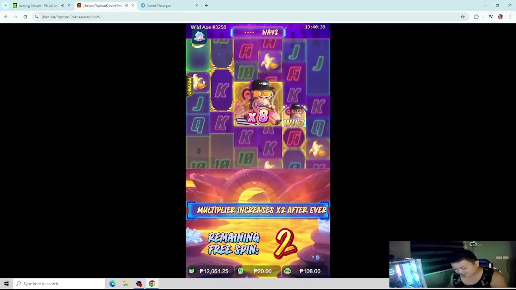Open Microsoft Edge from taskbar
The width and height of the screenshot is (516, 290).
(x=112, y=284)
